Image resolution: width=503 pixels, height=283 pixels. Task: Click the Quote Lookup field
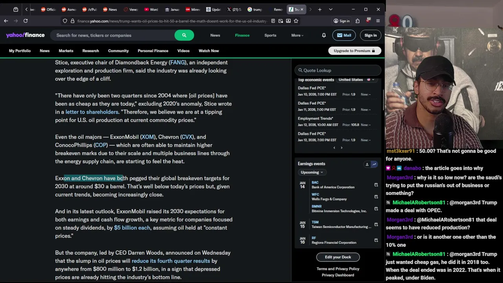(338, 70)
